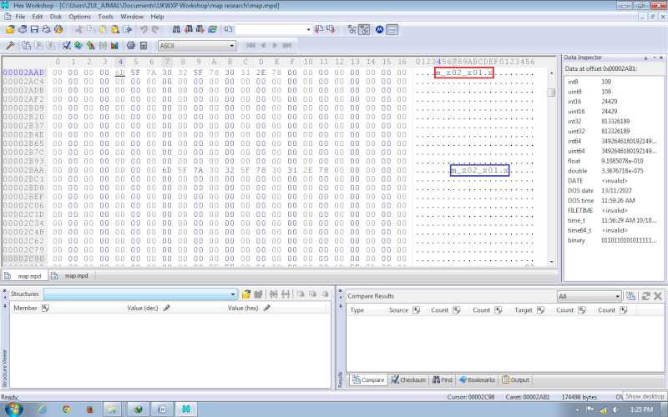The image size is (668, 417).
Task: Click the hex editor vertical scrollbar thumb
Action: 551,93
